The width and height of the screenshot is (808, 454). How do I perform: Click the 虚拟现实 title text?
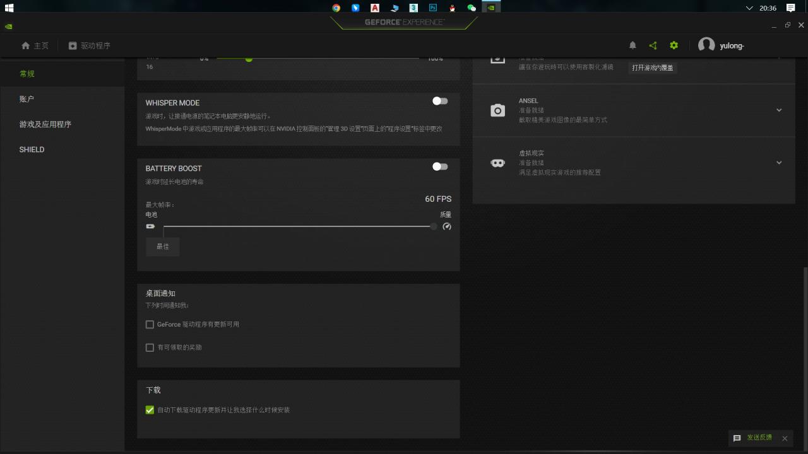531,153
